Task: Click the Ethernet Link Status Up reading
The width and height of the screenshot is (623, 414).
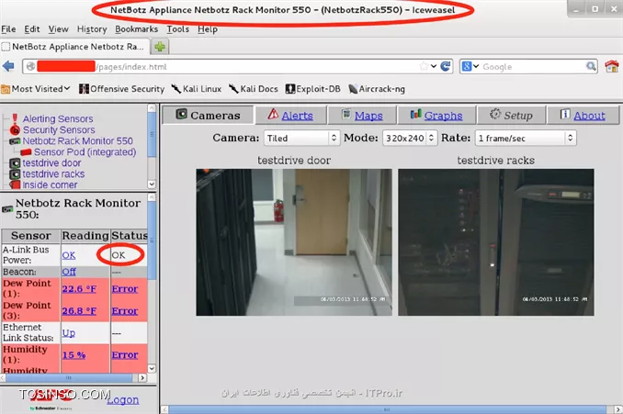Action: [x=68, y=332]
